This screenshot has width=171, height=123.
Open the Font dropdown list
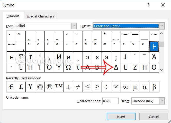coord(74,26)
